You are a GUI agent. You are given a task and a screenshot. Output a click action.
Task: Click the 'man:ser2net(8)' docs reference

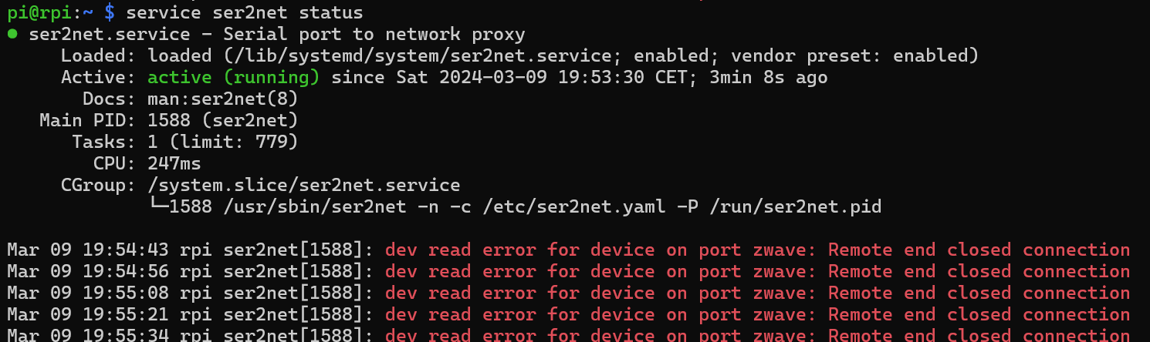223,99
